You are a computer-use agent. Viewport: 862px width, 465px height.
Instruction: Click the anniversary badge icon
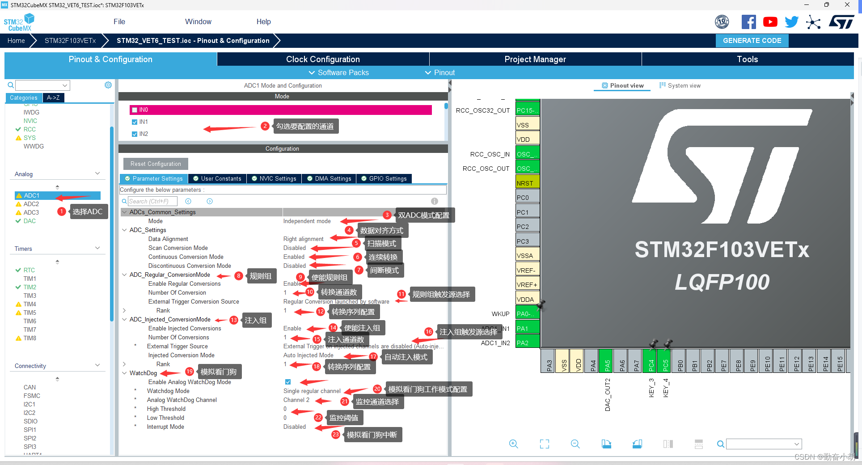coord(722,22)
